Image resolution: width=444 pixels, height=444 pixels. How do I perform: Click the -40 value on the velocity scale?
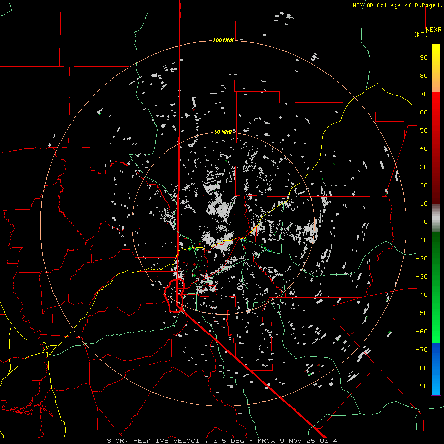tap(422, 295)
